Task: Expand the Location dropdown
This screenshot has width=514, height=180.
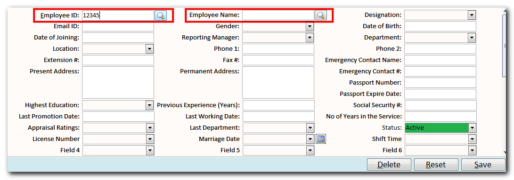Action: pos(149,49)
